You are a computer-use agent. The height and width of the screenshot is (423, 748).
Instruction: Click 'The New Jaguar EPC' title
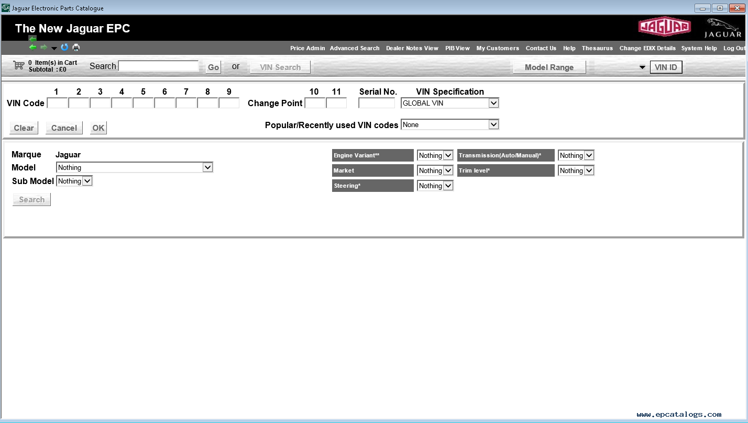coord(72,28)
